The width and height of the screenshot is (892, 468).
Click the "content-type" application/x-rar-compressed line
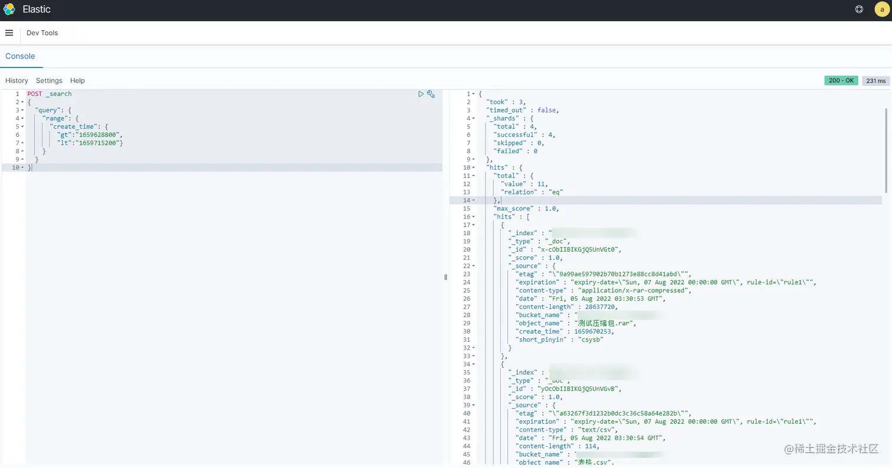(x=603, y=291)
